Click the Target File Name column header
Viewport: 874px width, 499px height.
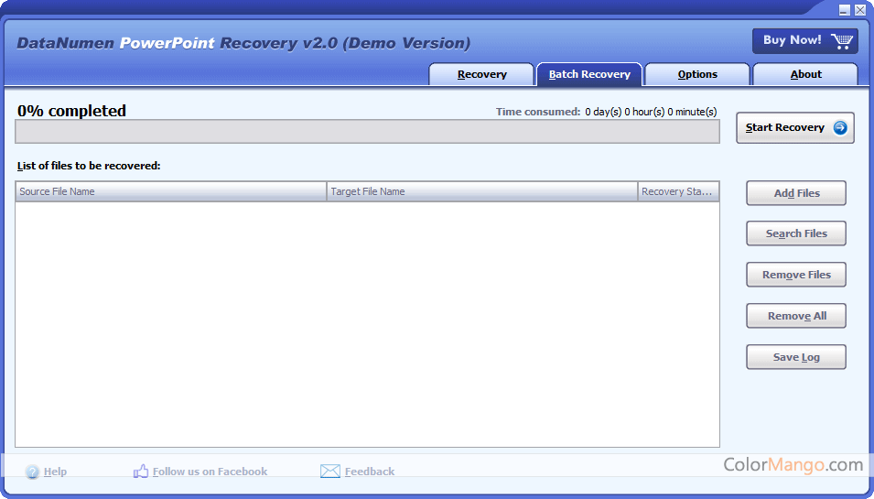pyautogui.click(x=482, y=191)
